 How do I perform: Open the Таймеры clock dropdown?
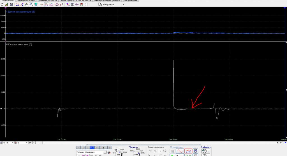tap(206, 151)
